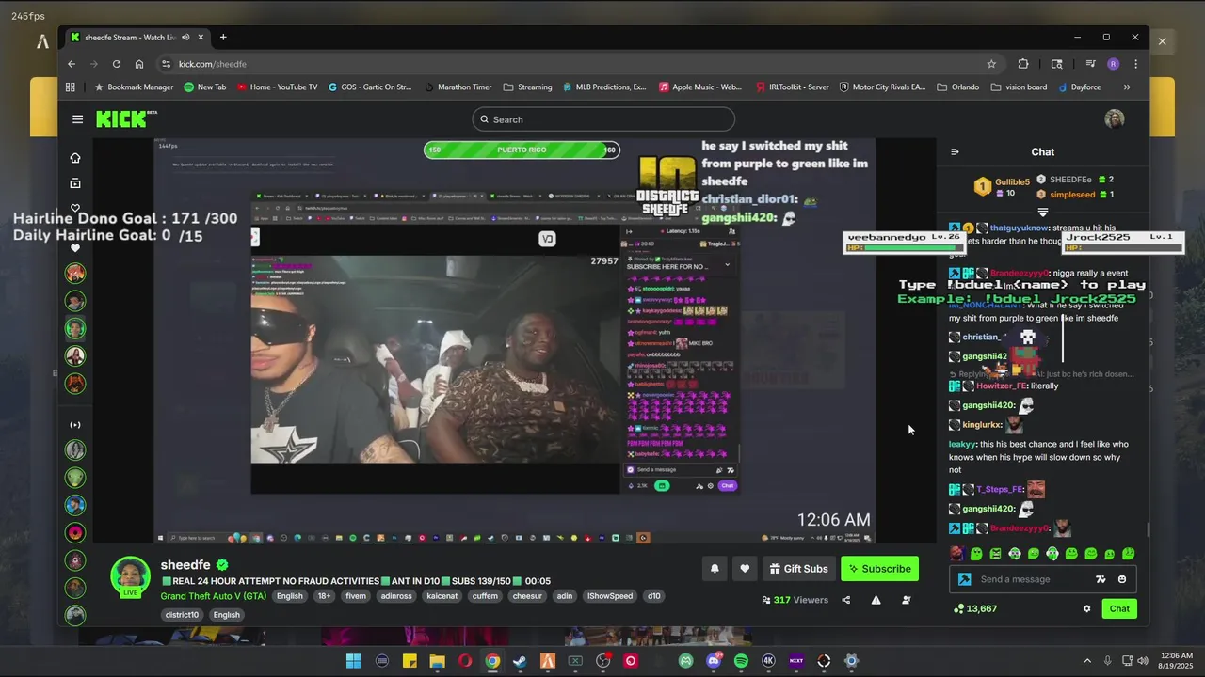Open the Dayforce bookmark
The height and width of the screenshot is (677, 1205).
tap(1079, 87)
